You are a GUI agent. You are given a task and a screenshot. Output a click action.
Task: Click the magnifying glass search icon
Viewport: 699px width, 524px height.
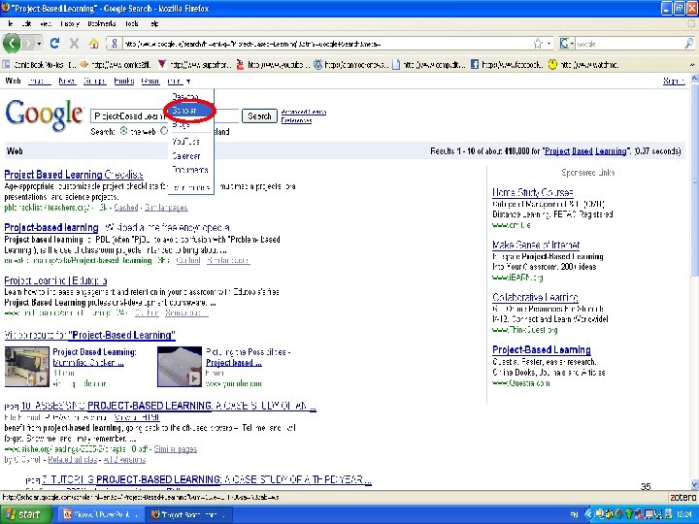(x=688, y=44)
